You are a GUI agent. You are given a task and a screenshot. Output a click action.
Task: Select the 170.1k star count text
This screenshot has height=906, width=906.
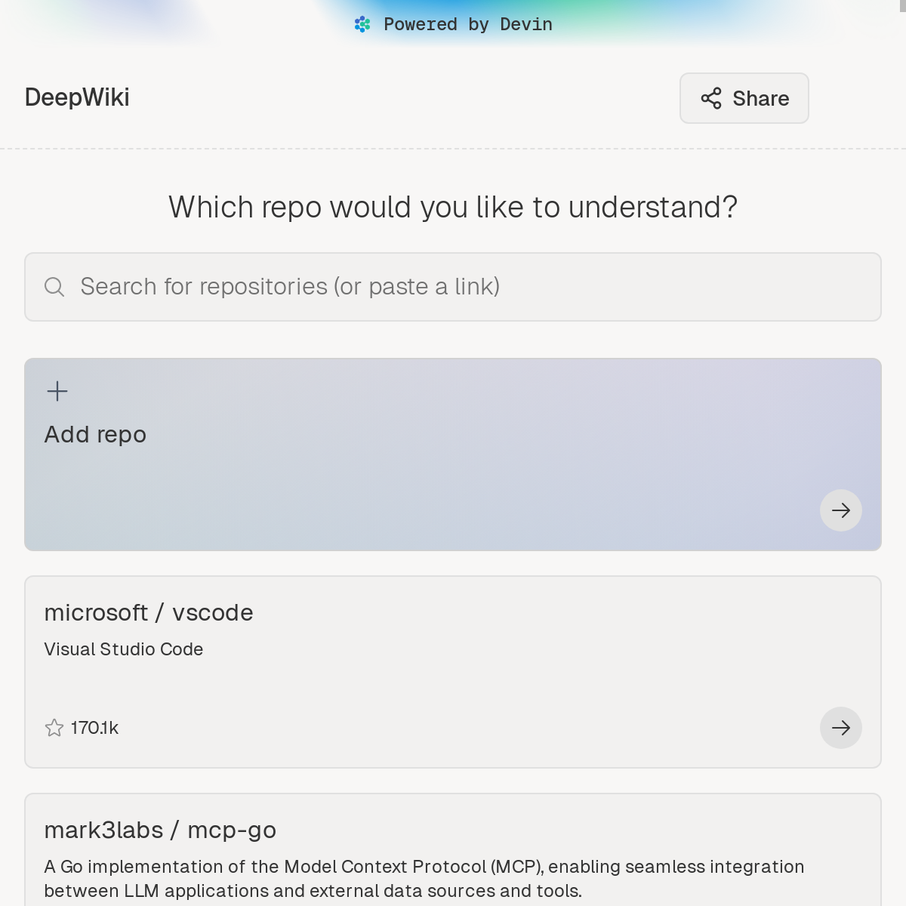pyautogui.click(x=94, y=728)
